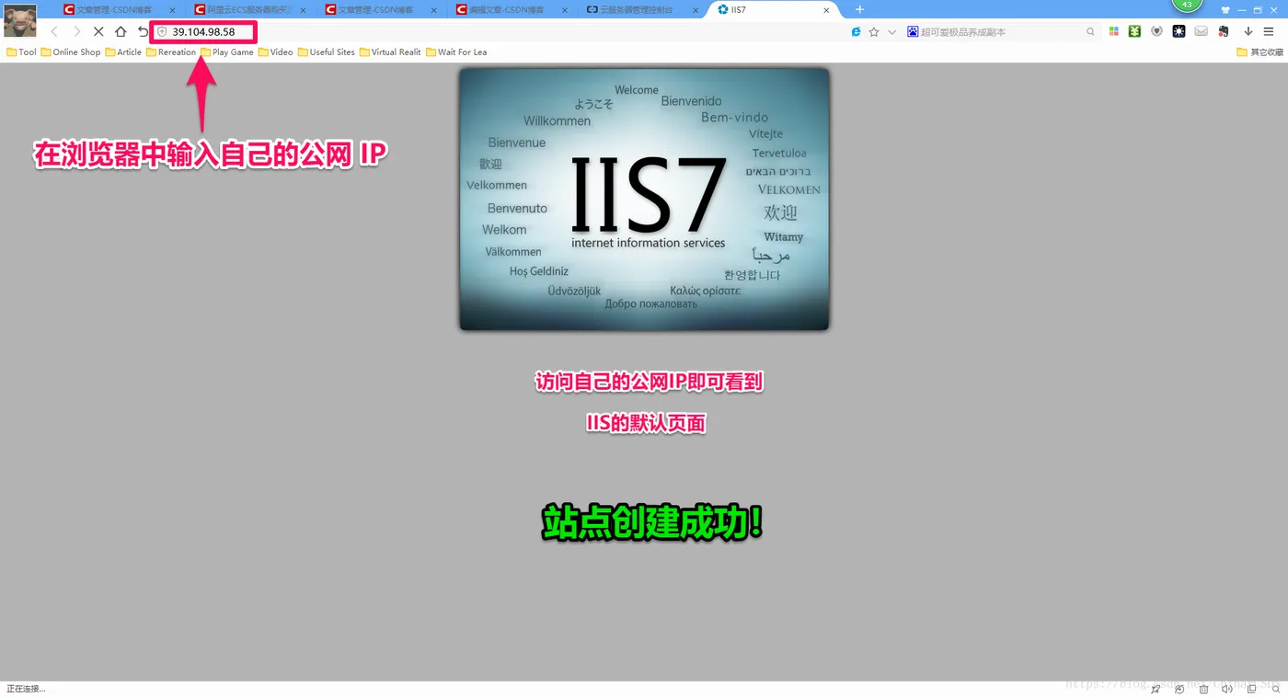Open the Video bookmarks folder
This screenshot has height=697, width=1288.
coord(276,52)
